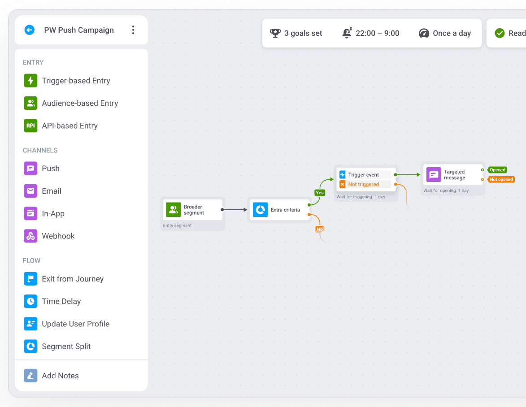Viewport: 526px width, 407px height.
Task: Pick the Push channel icon
Action: (30, 169)
